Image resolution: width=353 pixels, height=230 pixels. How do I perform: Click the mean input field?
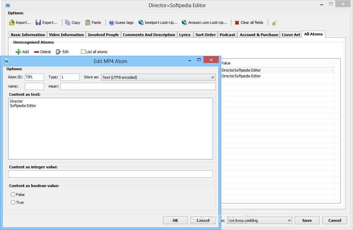138,87
